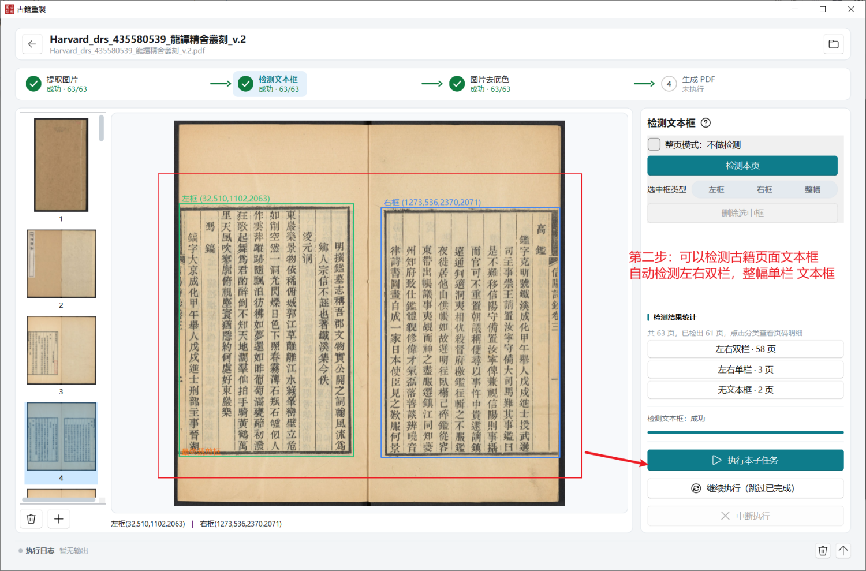This screenshot has width=866, height=571.
Task: Maximize the 古籍重製 window
Action: (x=823, y=9)
